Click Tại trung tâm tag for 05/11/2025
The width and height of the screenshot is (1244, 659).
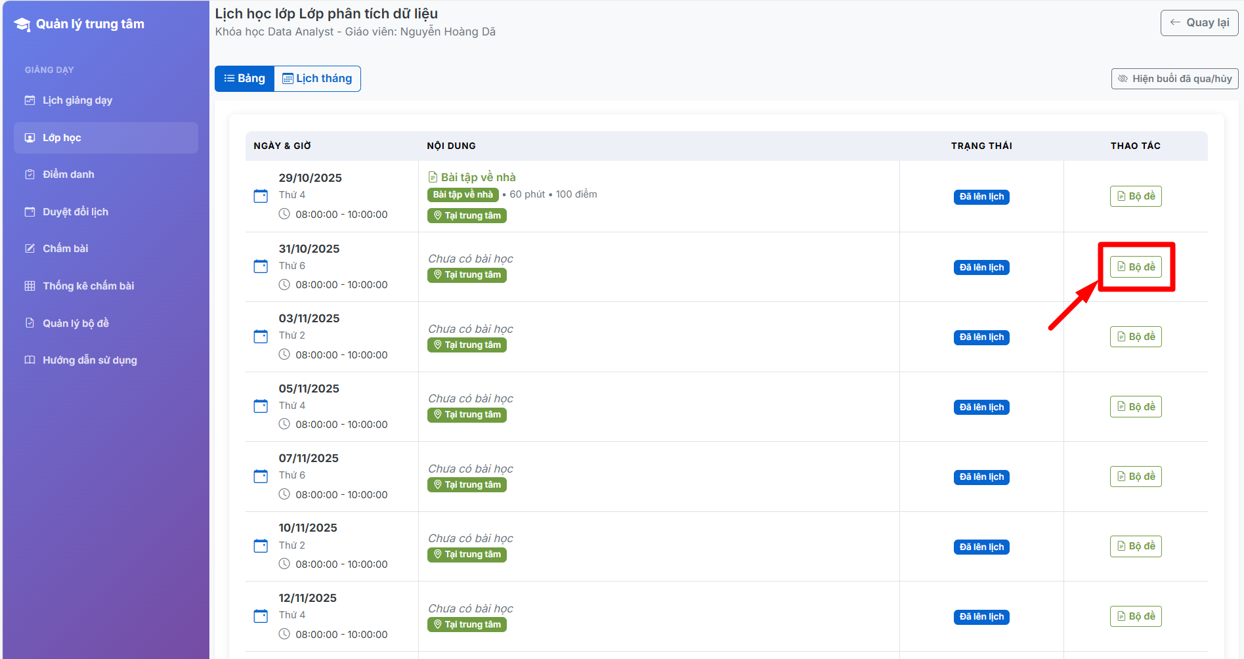(467, 415)
